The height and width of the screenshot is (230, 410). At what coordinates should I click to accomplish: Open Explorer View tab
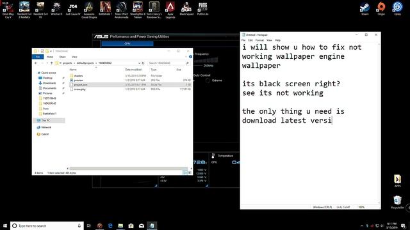[74, 57]
